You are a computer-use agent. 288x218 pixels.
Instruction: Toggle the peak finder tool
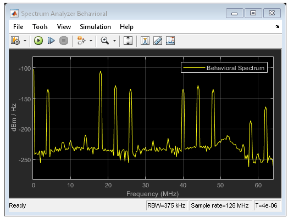(170, 41)
